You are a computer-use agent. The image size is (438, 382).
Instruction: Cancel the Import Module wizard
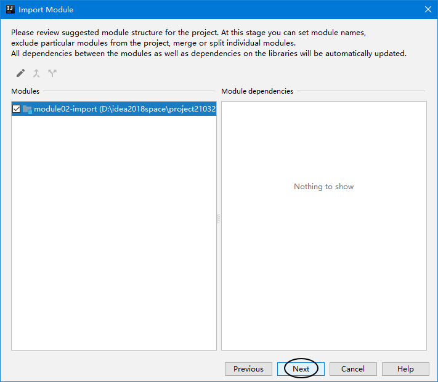pyautogui.click(x=353, y=369)
